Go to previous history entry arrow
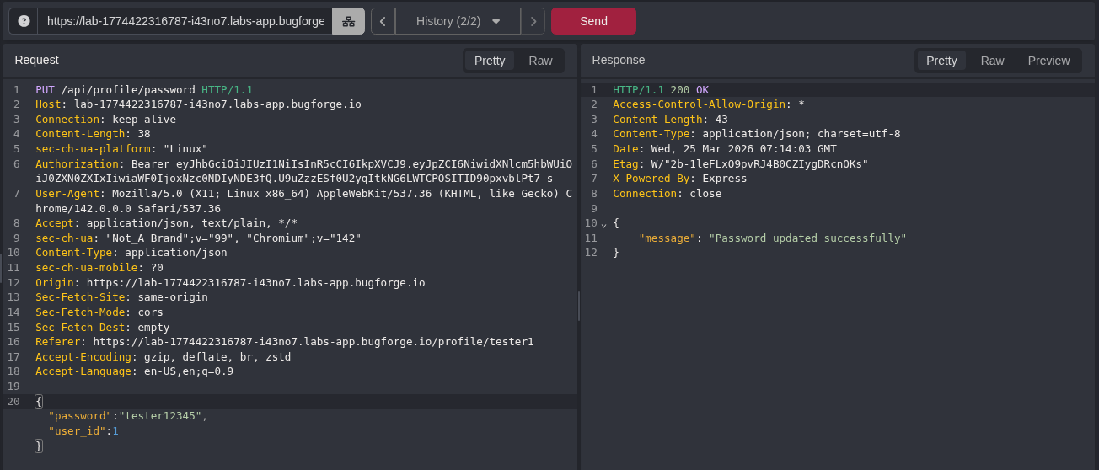Image resolution: width=1099 pixels, height=470 pixels. 383,21
